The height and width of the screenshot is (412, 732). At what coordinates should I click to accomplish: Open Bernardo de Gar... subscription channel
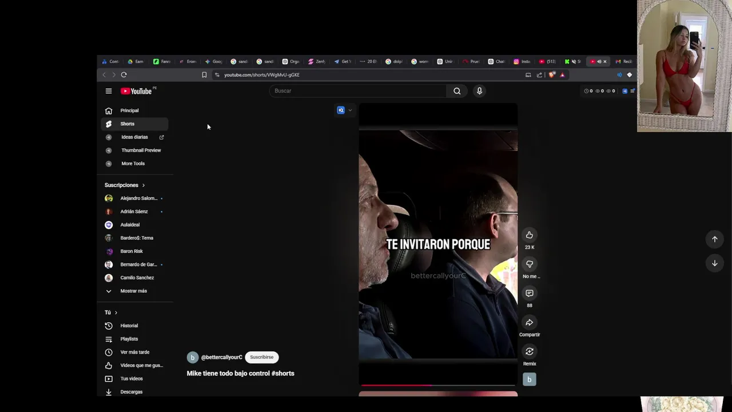click(134, 264)
